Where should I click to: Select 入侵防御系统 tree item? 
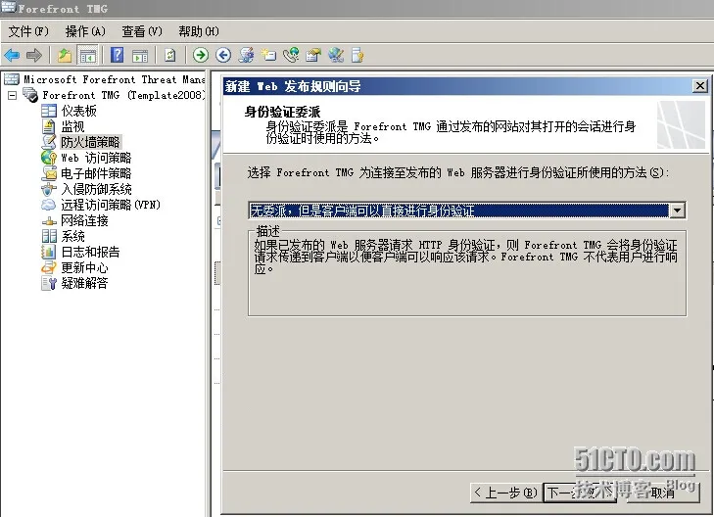pos(97,189)
